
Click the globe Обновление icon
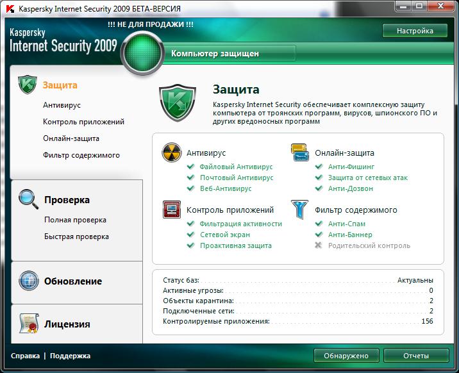(x=29, y=281)
